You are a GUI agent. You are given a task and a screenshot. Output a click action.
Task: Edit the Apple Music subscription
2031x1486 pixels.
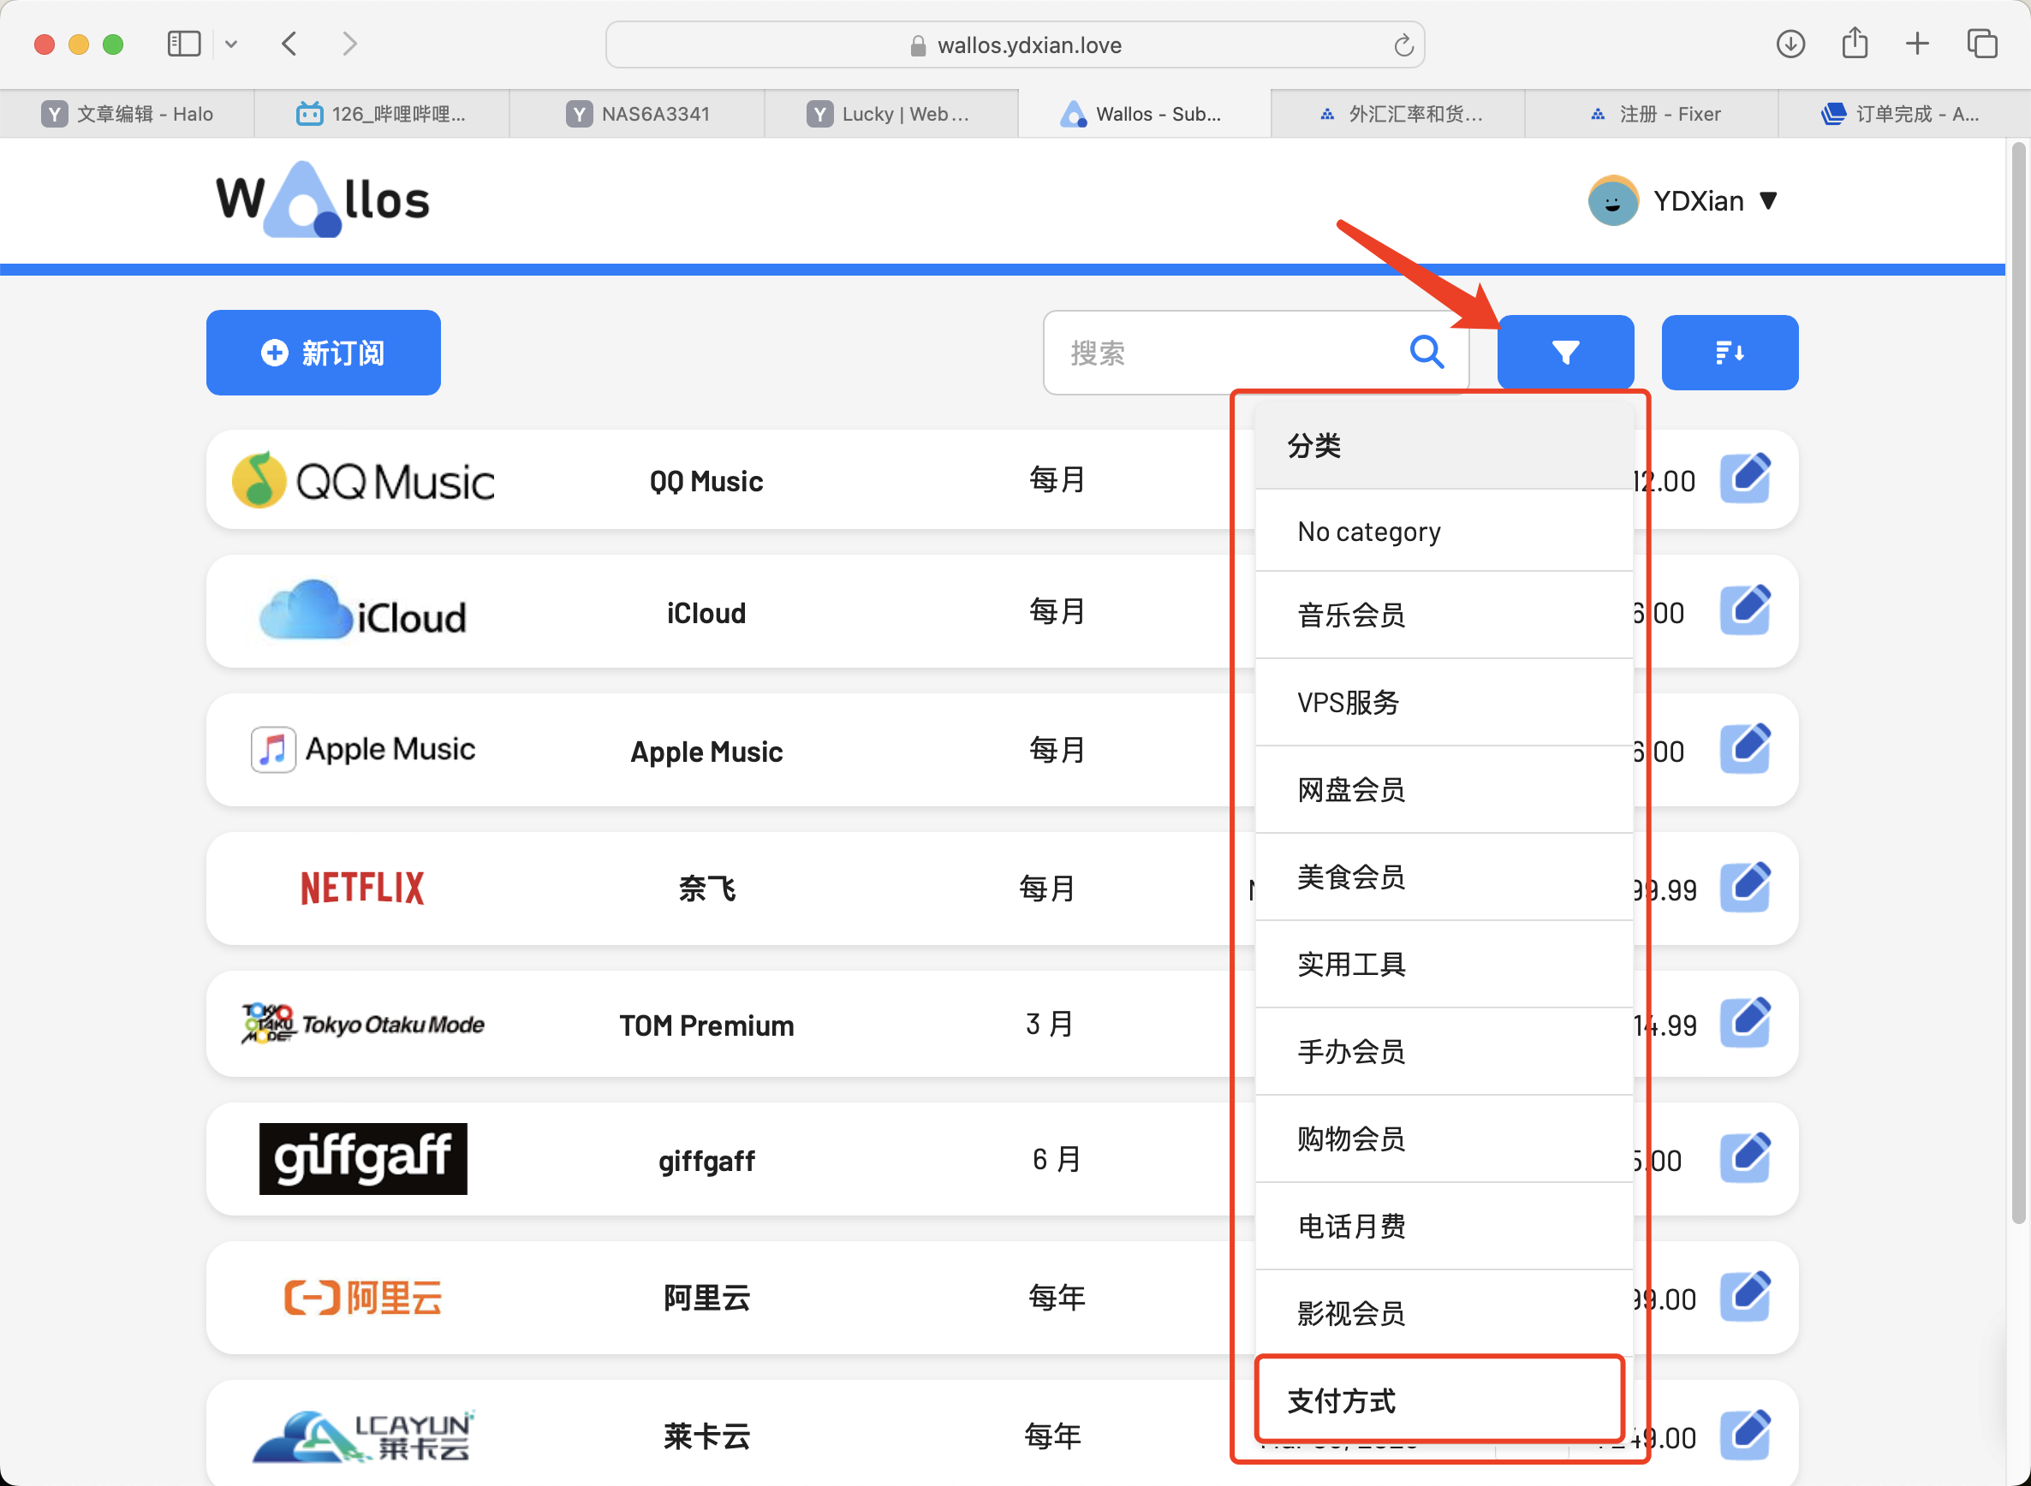(1745, 748)
